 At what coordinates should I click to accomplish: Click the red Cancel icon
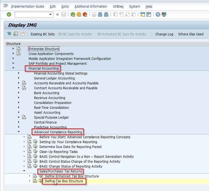tap(85, 14)
